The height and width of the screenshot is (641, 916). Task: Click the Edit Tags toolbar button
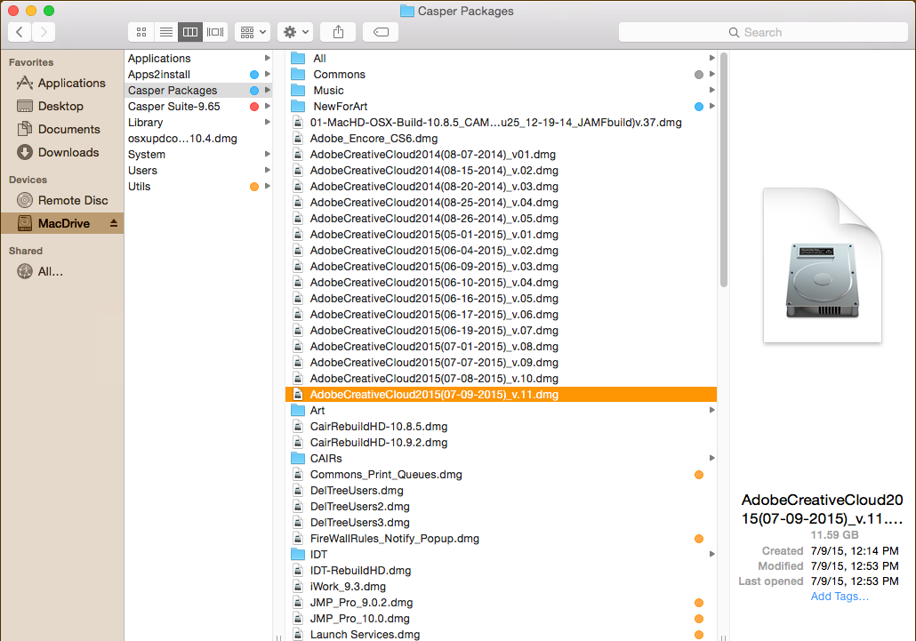point(381,32)
